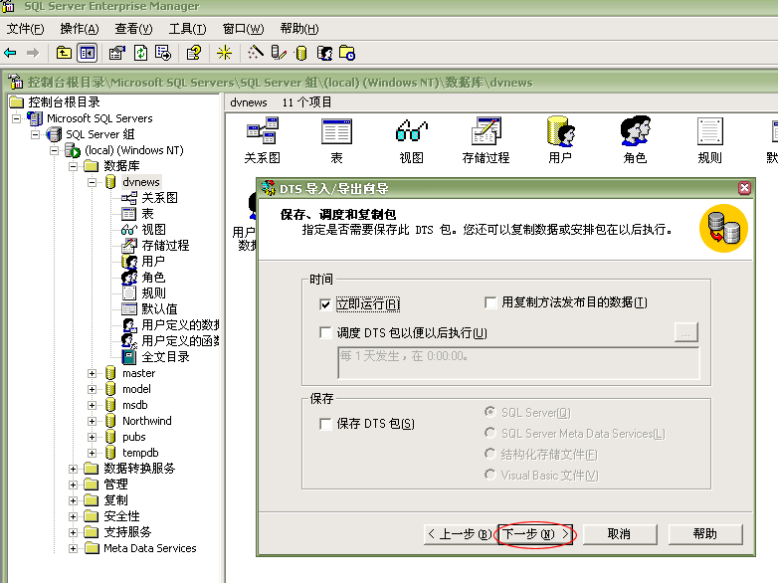Click the back arrow toolbar icon
Viewport: 778px width, 583px height.
tap(10, 53)
